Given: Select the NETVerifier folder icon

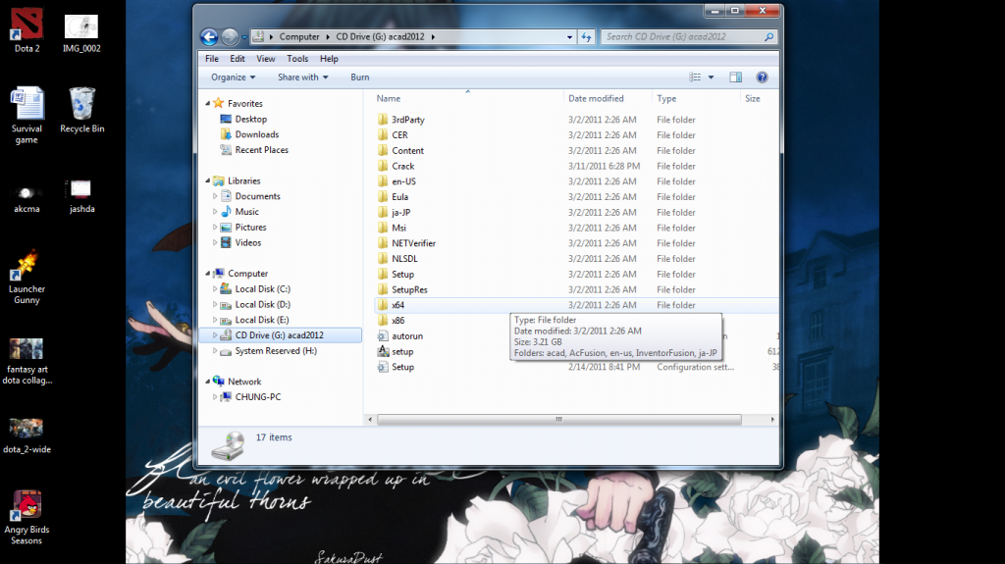Looking at the screenshot, I should tap(383, 243).
